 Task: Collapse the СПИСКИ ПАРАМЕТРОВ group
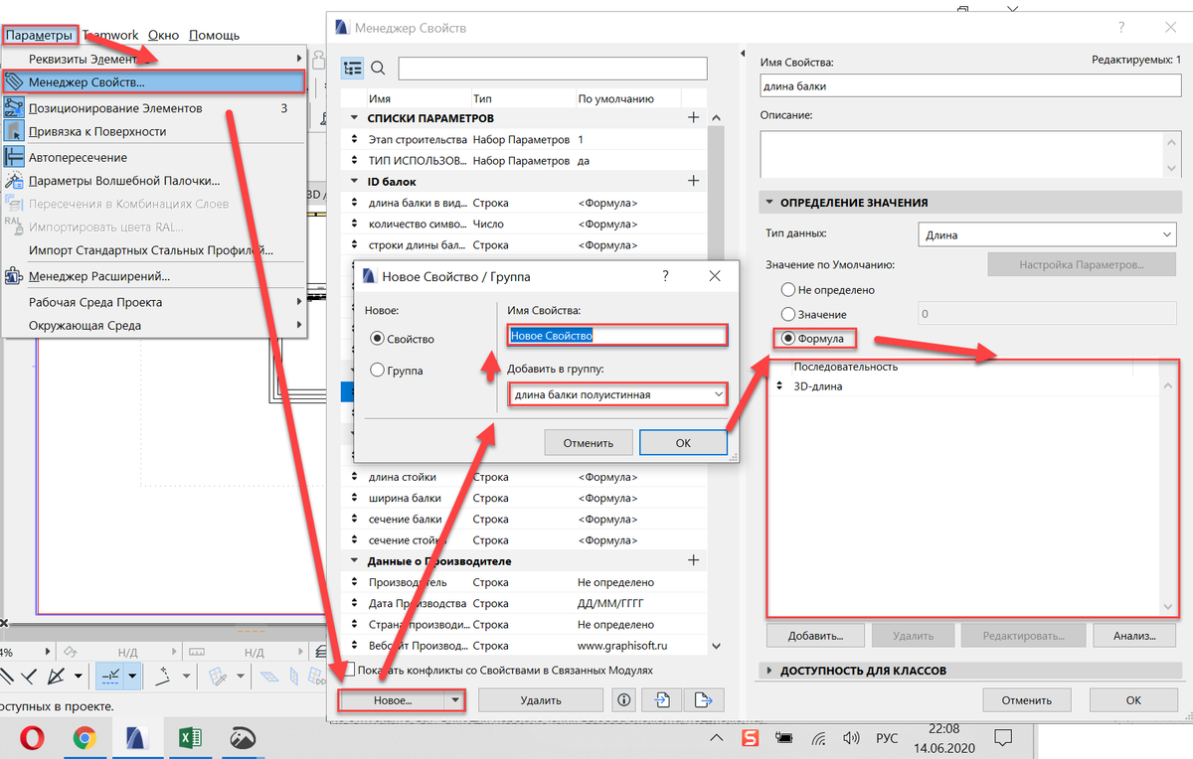click(354, 117)
